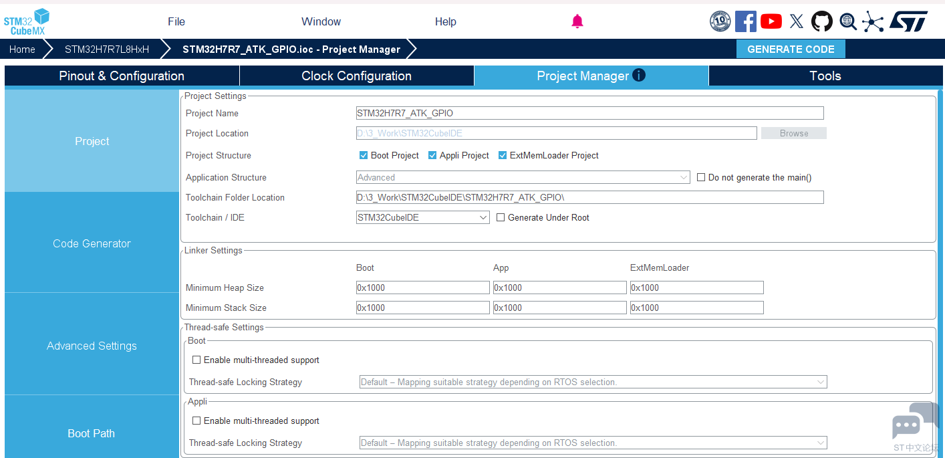Click the right-side vertical scrollbar
Image resolution: width=945 pixels, height=458 pixels.
coord(940,274)
